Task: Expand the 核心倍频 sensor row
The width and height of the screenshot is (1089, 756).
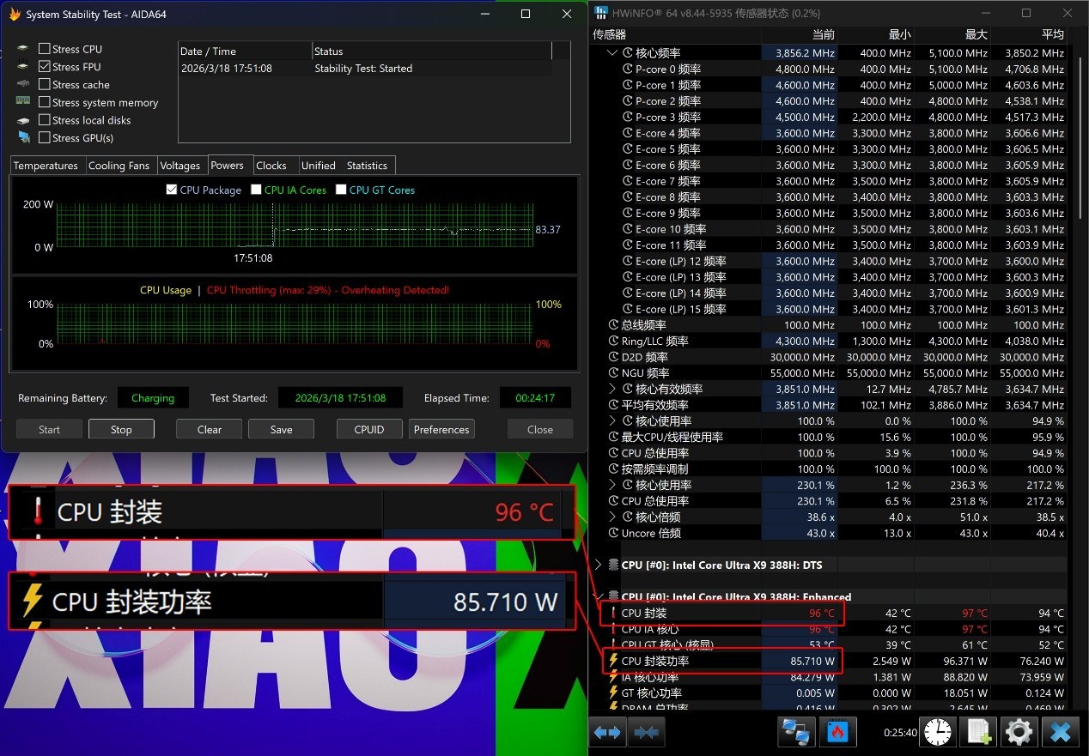Action: pyautogui.click(x=612, y=517)
